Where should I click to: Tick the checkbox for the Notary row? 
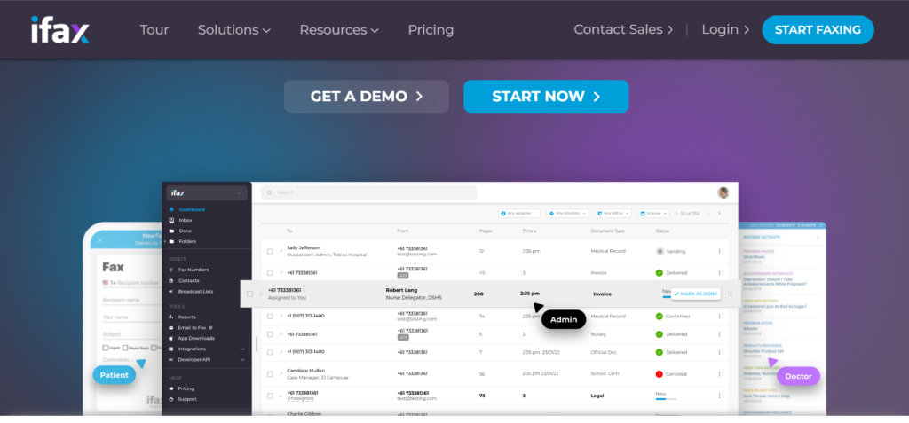coord(270,334)
